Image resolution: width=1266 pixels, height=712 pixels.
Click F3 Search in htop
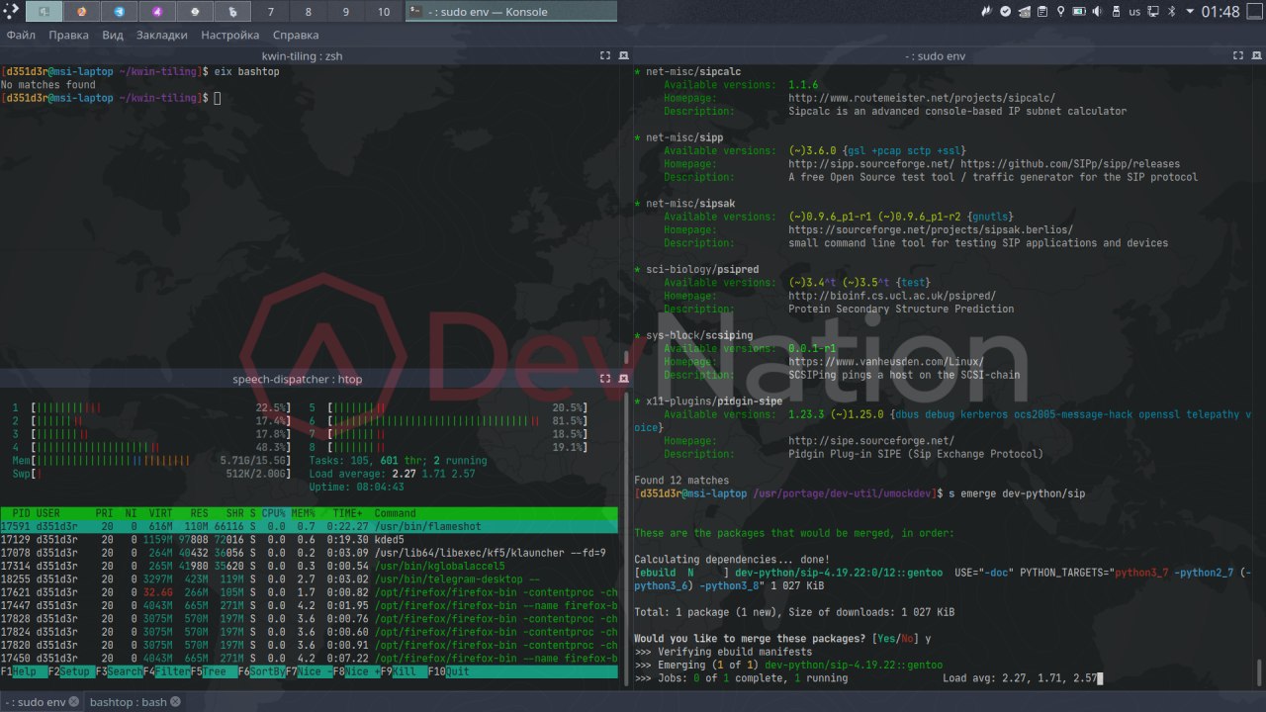119,671
